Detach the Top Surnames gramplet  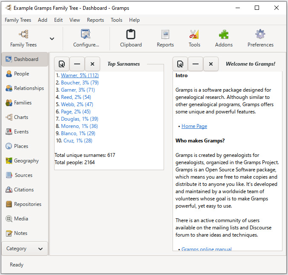click(x=62, y=64)
